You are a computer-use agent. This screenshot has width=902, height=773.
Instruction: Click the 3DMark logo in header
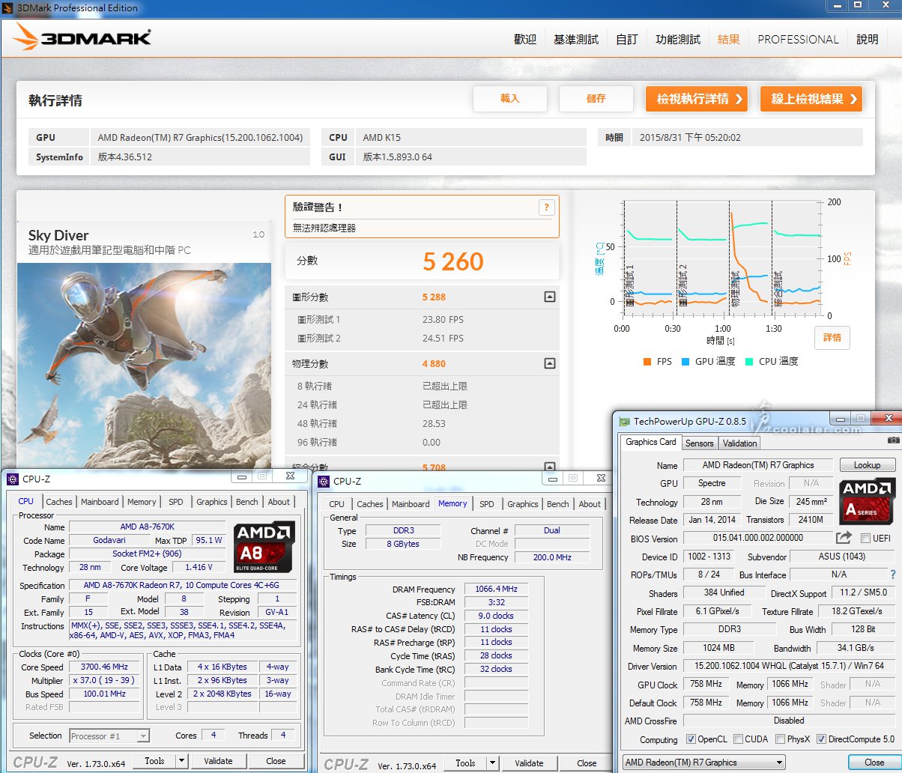pyautogui.click(x=82, y=38)
